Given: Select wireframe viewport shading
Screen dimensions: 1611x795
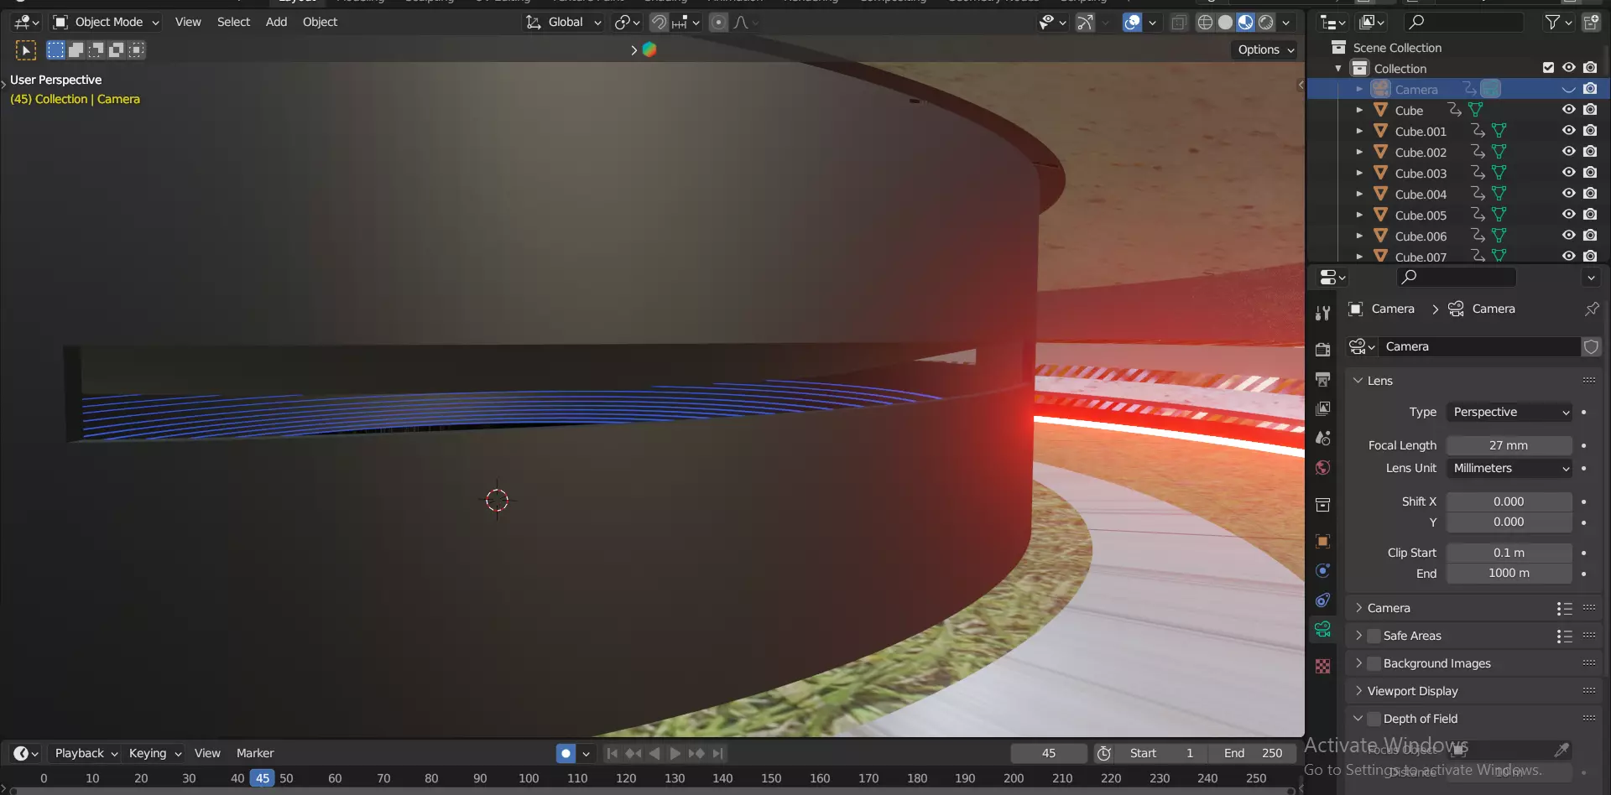Looking at the screenshot, I should pos(1205,23).
